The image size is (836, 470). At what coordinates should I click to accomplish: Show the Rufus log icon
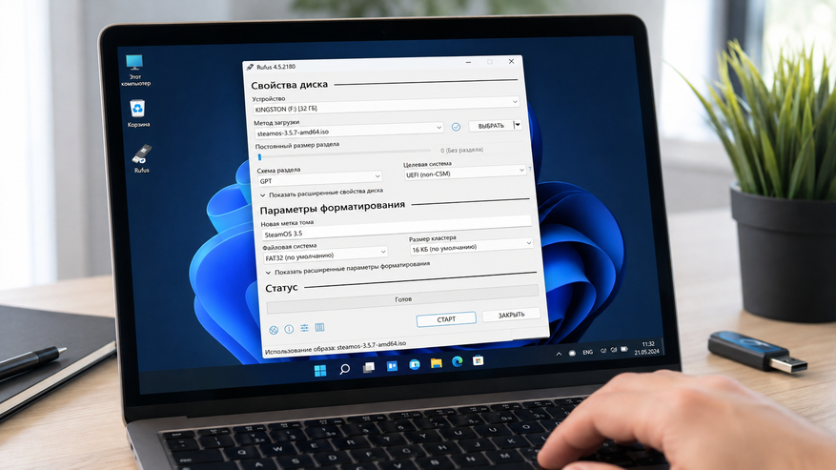(x=319, y=327)
